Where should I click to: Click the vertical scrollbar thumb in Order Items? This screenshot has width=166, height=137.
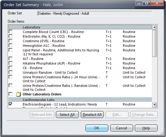[154, 43]
